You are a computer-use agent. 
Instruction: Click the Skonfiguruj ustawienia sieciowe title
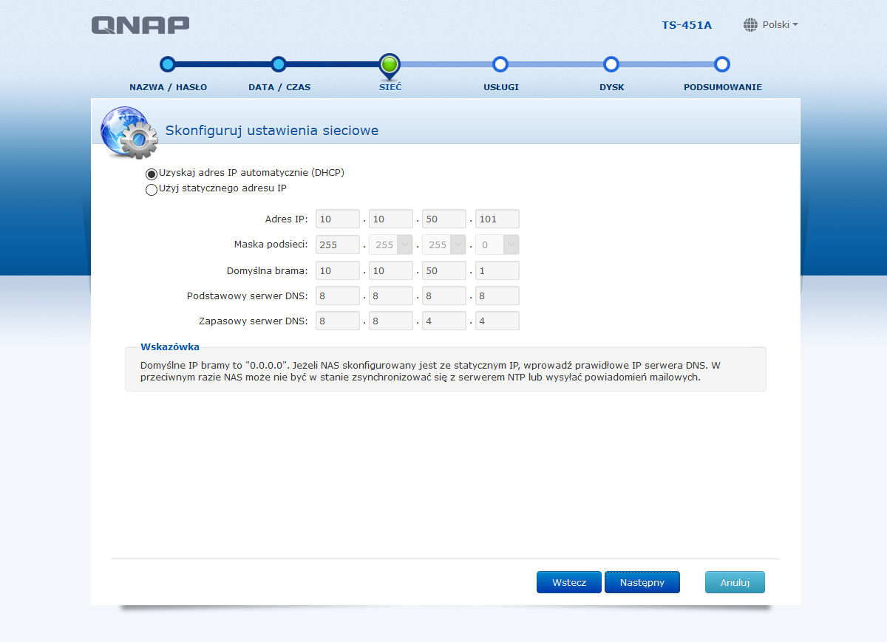pos(272,131)
